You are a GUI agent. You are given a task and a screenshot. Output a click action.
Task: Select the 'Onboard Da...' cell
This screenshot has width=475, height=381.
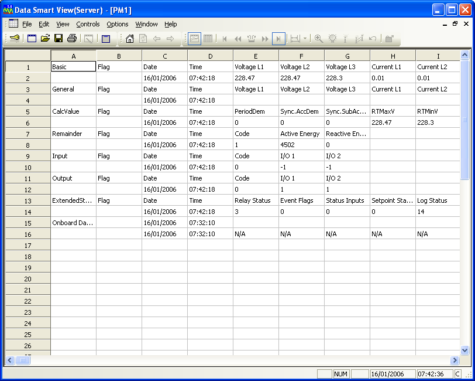(74, 223)
